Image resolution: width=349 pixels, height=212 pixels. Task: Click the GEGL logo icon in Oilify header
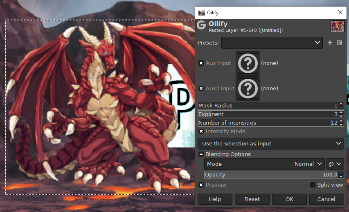(x=201, y=25)
